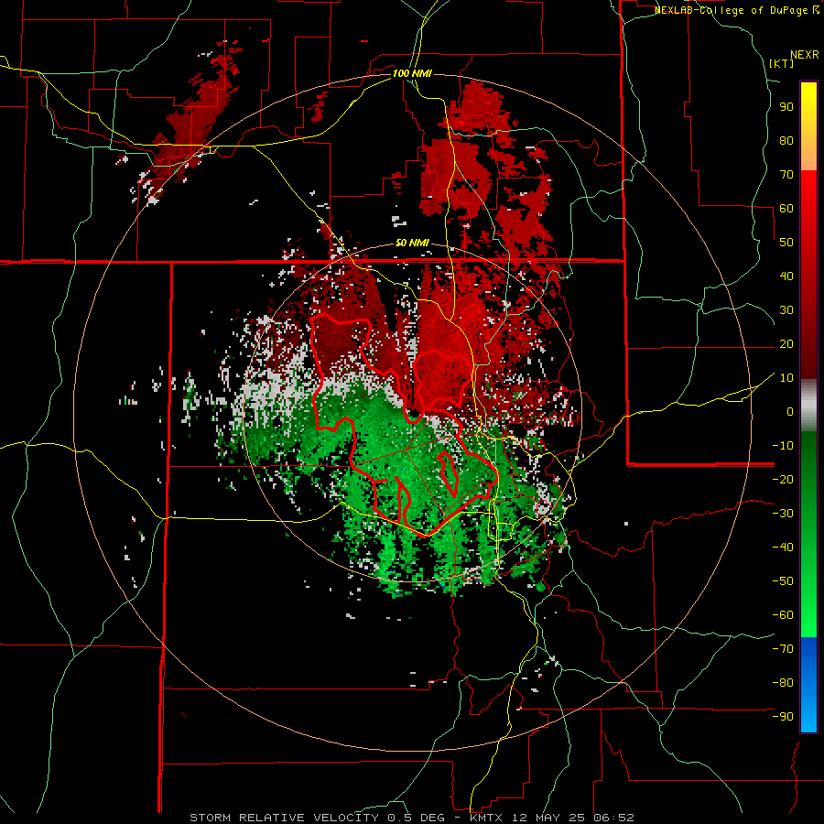Viewport: 824px width, 824px height.
Task: Click the "30" value on the velocity scale
Action: click(x=786, y=310)
